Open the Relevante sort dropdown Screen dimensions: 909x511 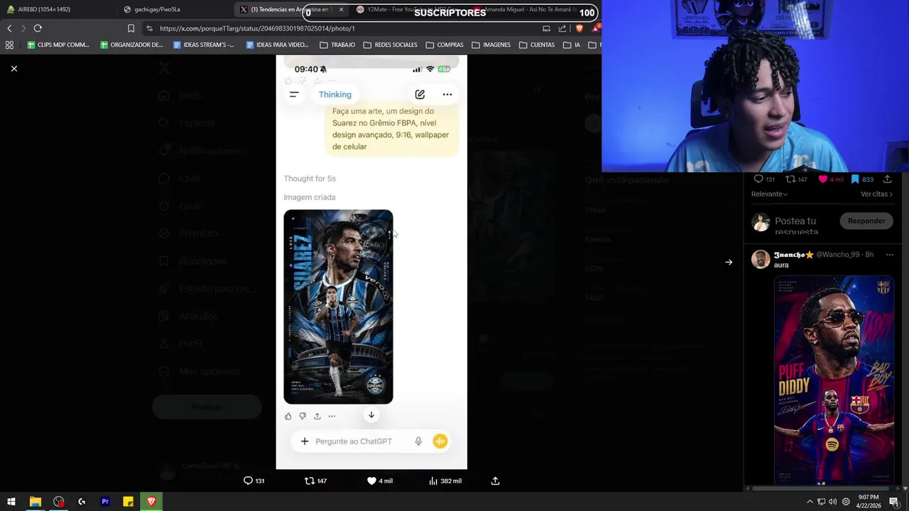pyautogui.click(x=769, y=194)
